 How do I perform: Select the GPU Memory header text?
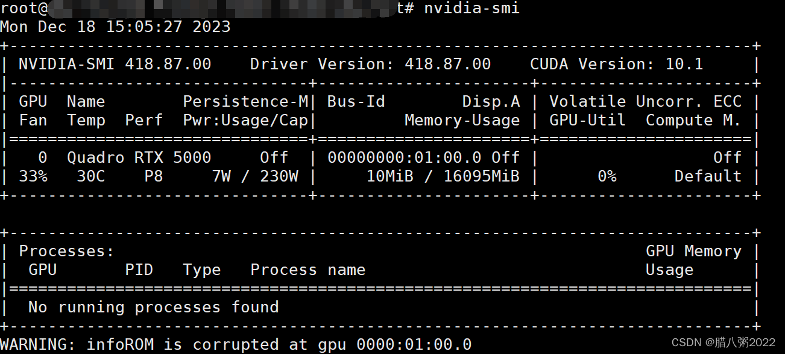(694, 251)
